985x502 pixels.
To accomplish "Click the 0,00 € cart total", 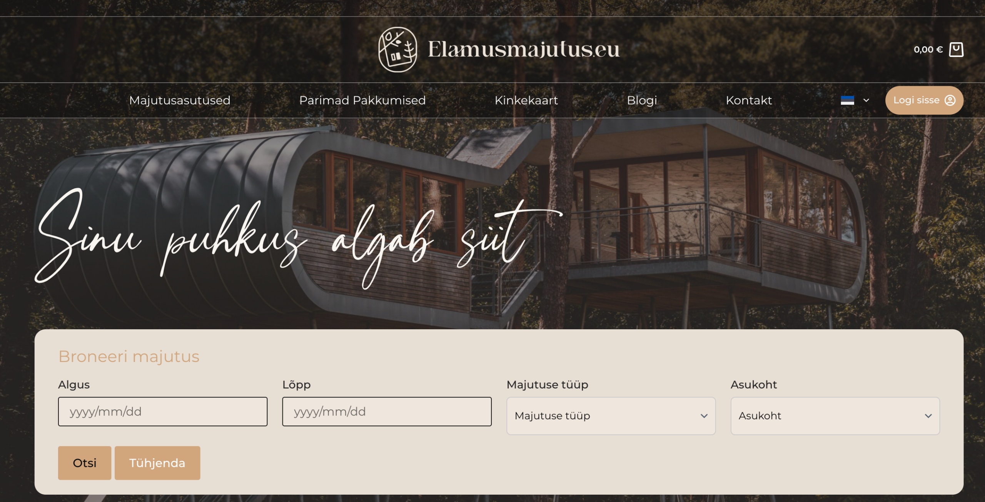I will click(928, 50).
